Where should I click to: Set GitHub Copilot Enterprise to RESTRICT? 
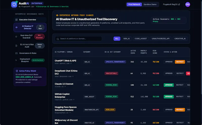coord(180,97)
